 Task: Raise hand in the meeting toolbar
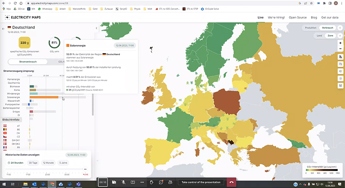pos(151,182)
